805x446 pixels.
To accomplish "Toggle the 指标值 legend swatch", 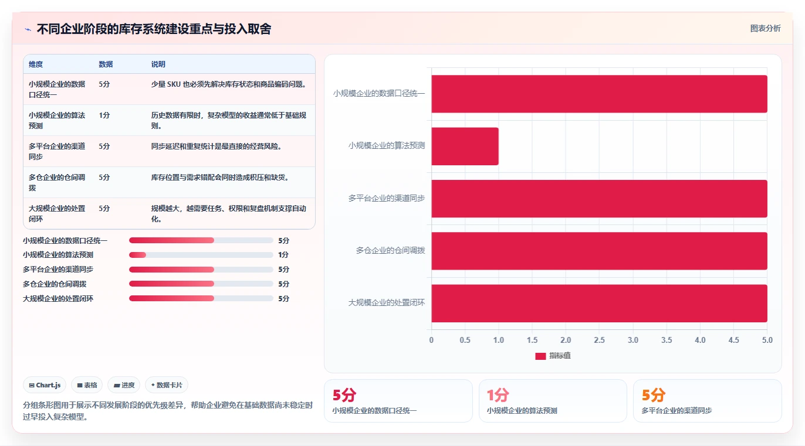I will (x=540, y=356).
